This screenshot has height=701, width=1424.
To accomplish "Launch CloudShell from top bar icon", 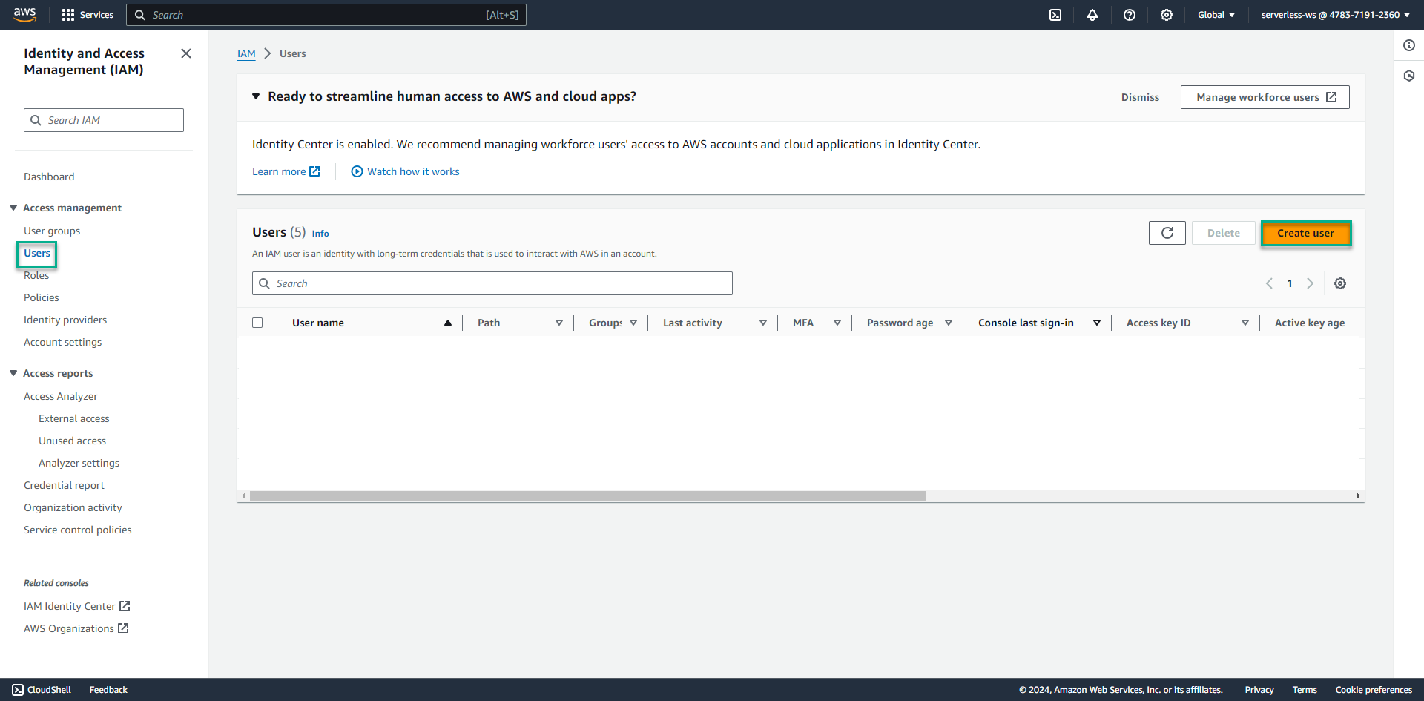I will coord(1055,15).
